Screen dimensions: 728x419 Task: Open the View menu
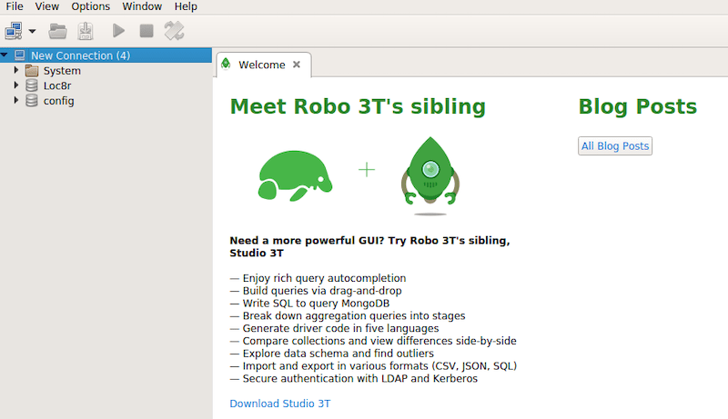tap(47, 6)
